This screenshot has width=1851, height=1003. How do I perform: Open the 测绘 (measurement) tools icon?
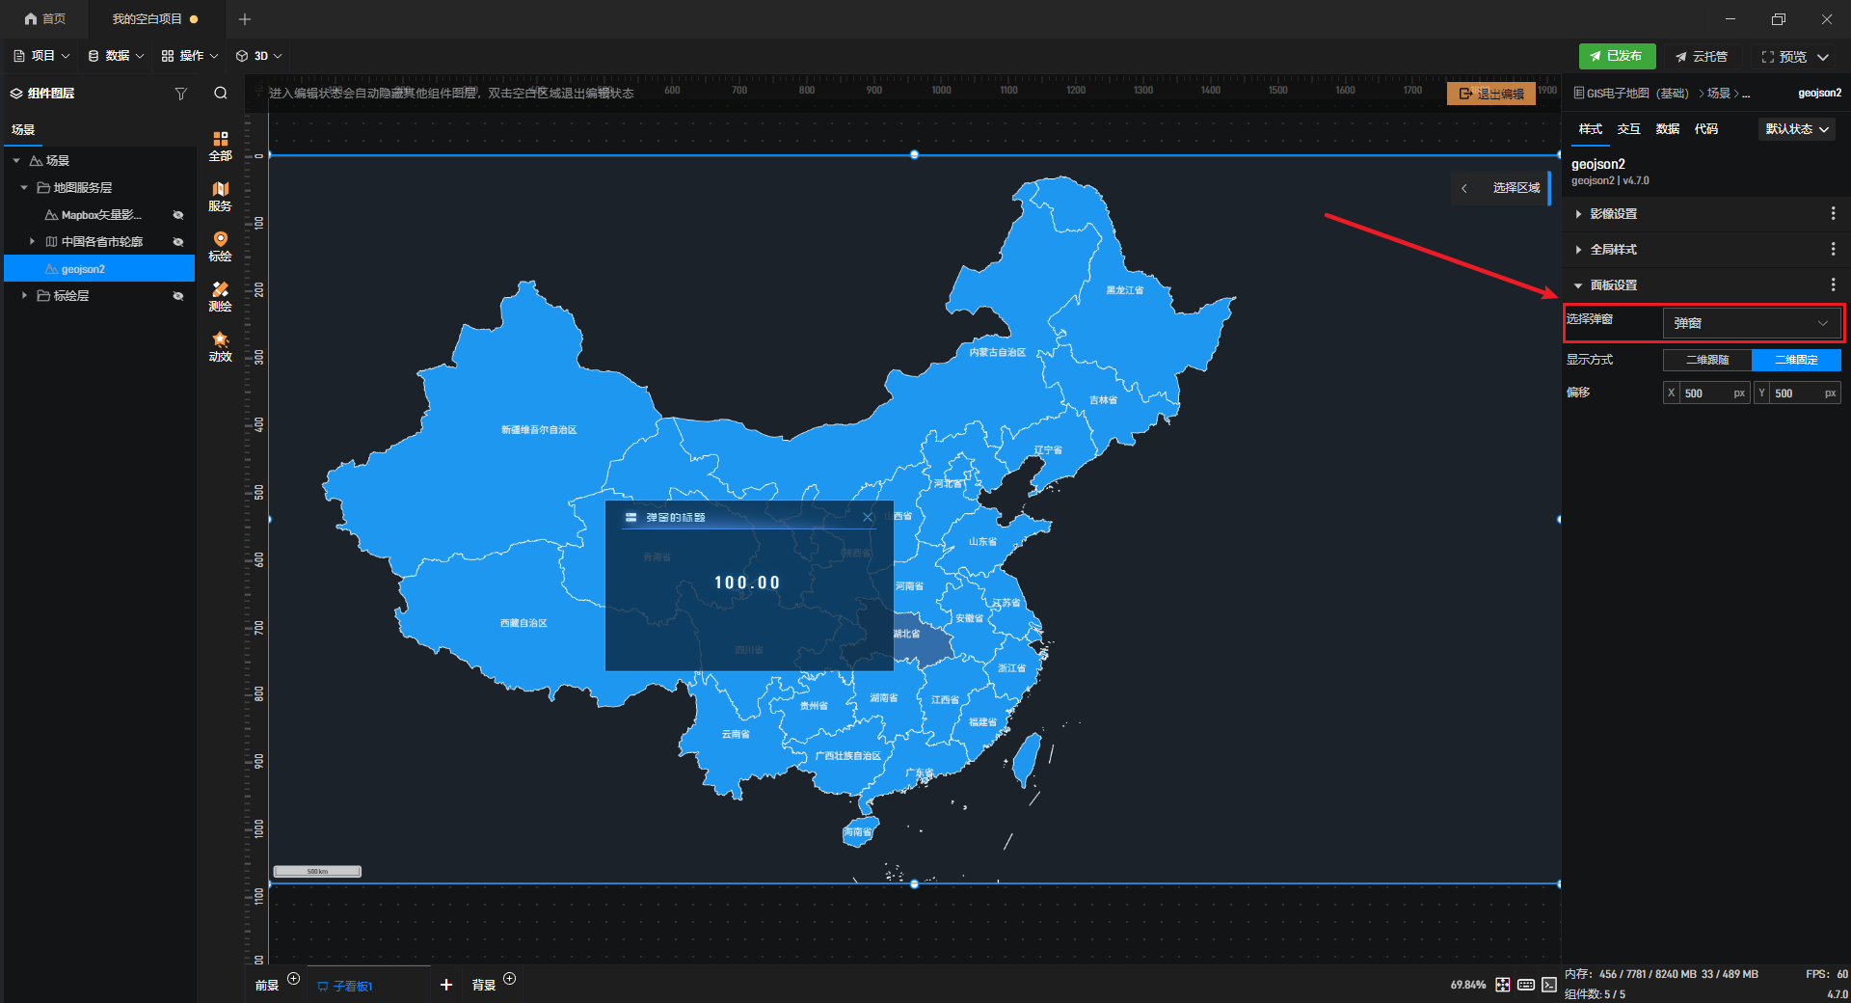220,296
